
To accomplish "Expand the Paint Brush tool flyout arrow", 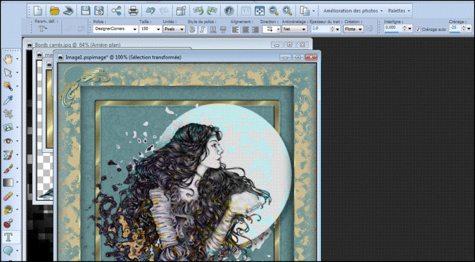I will point(17,168).
